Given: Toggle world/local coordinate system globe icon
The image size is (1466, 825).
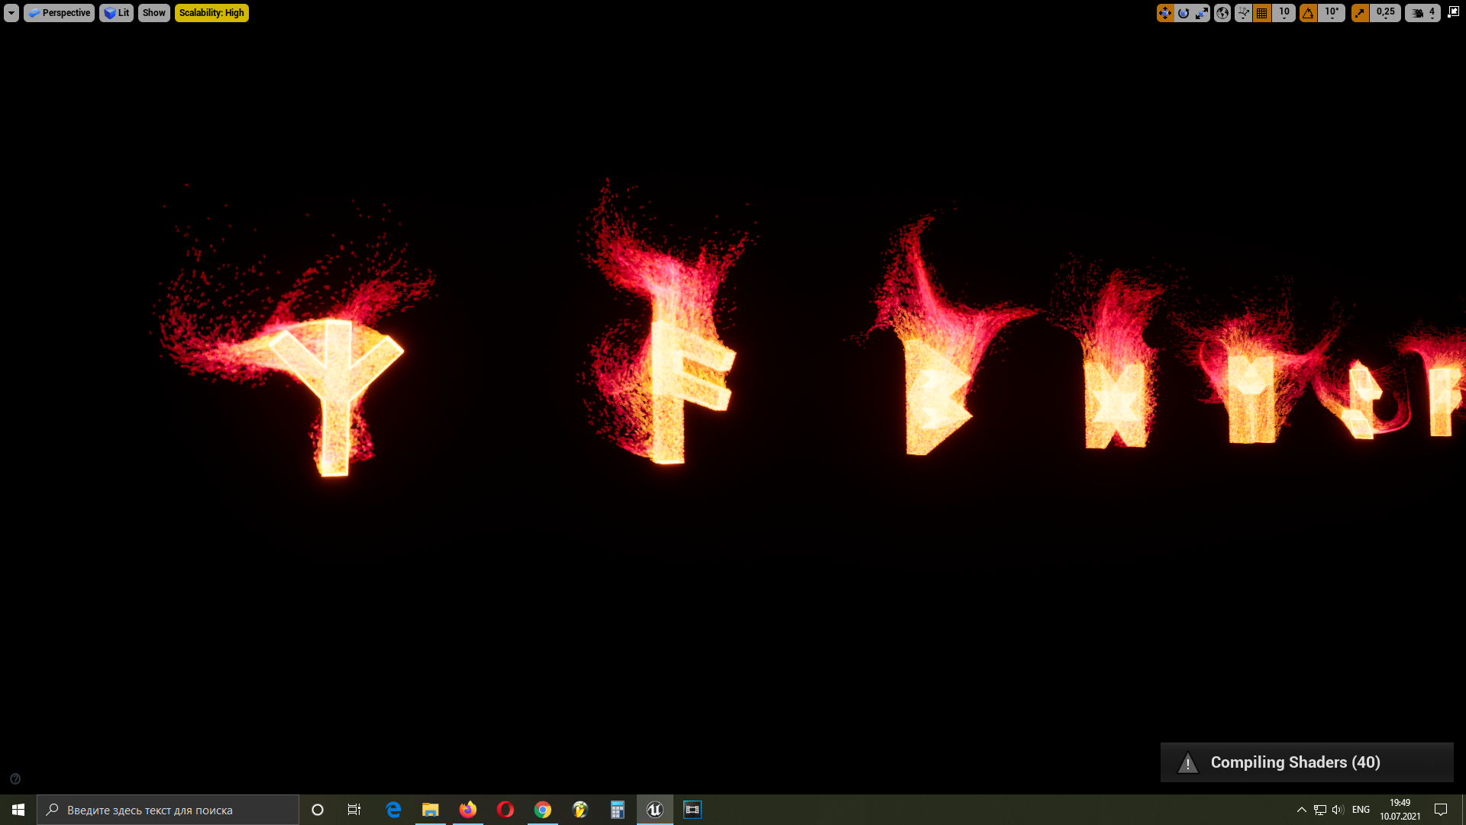Looking at the screenshot, I should 1222,13.
